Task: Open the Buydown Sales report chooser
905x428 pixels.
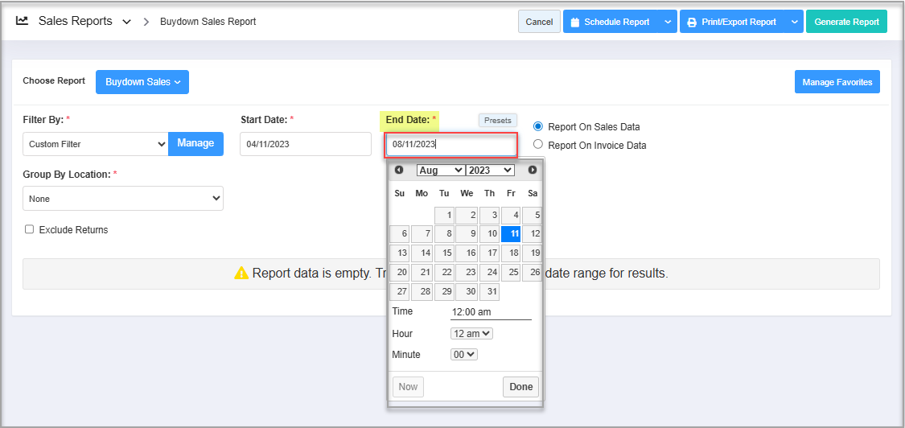Action: [142, 81]
